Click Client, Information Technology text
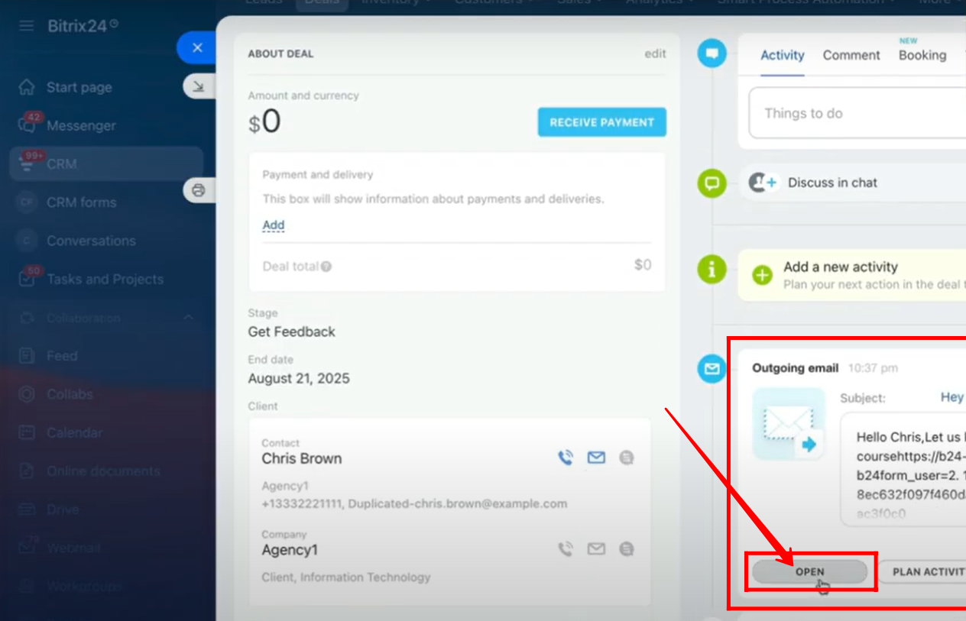Viewport: 966px width, 621px height. (x=346, y=577)
